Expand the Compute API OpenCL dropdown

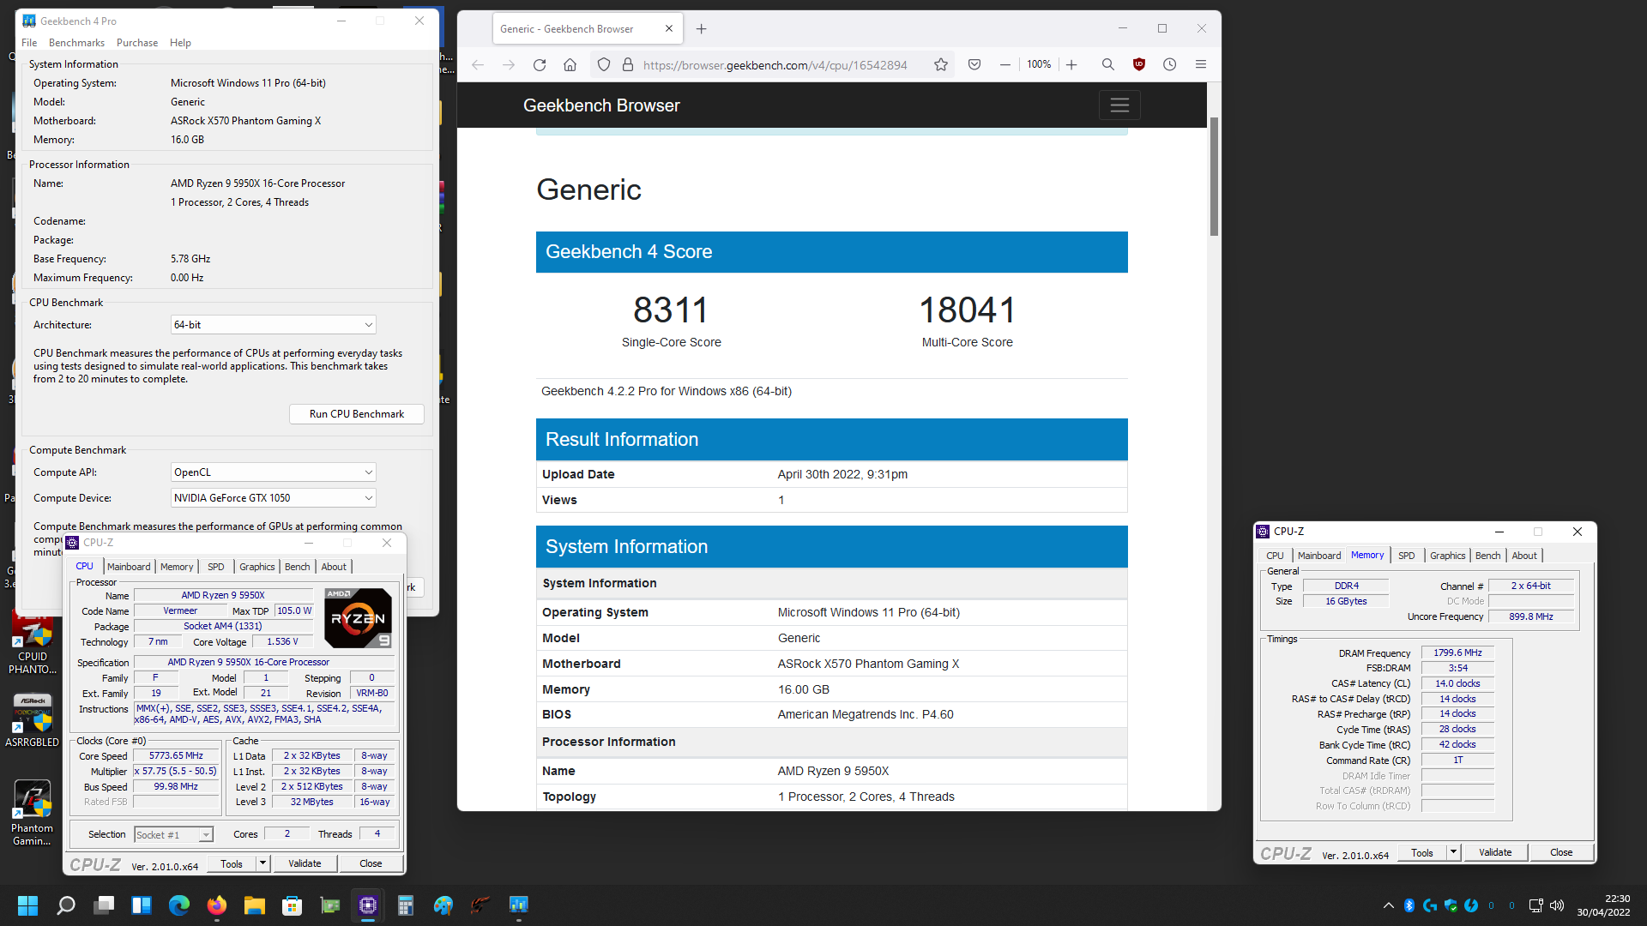273,472
